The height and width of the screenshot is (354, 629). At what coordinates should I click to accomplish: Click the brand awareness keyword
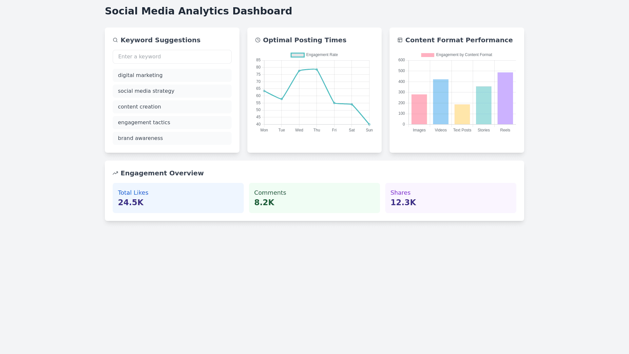tap(172, 138)
